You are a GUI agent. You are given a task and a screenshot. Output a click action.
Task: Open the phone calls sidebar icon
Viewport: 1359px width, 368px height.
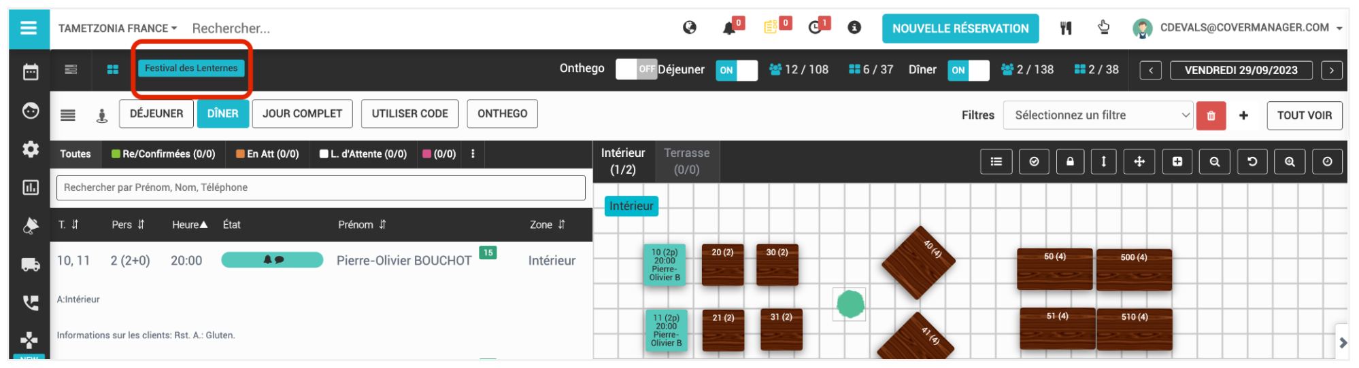31,302
